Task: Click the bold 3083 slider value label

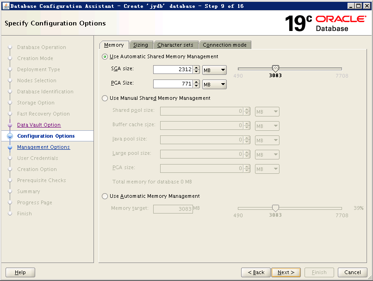Action: (x=275, y=75)
